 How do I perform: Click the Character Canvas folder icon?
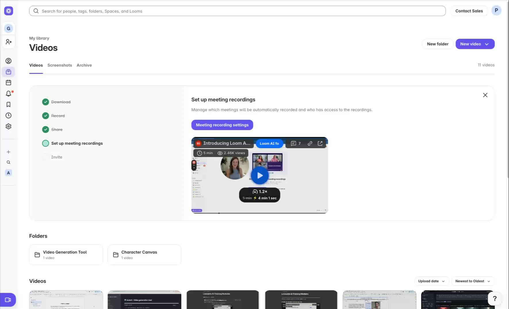pyautogui.click(x=116, y=255)
